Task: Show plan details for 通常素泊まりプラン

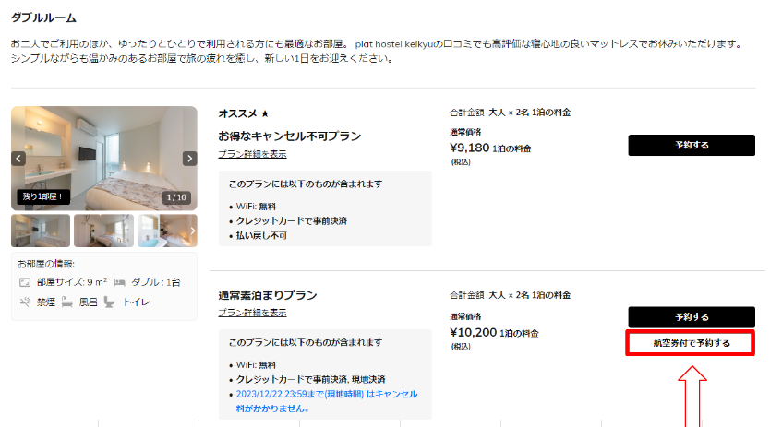Action: click(252, 313)
